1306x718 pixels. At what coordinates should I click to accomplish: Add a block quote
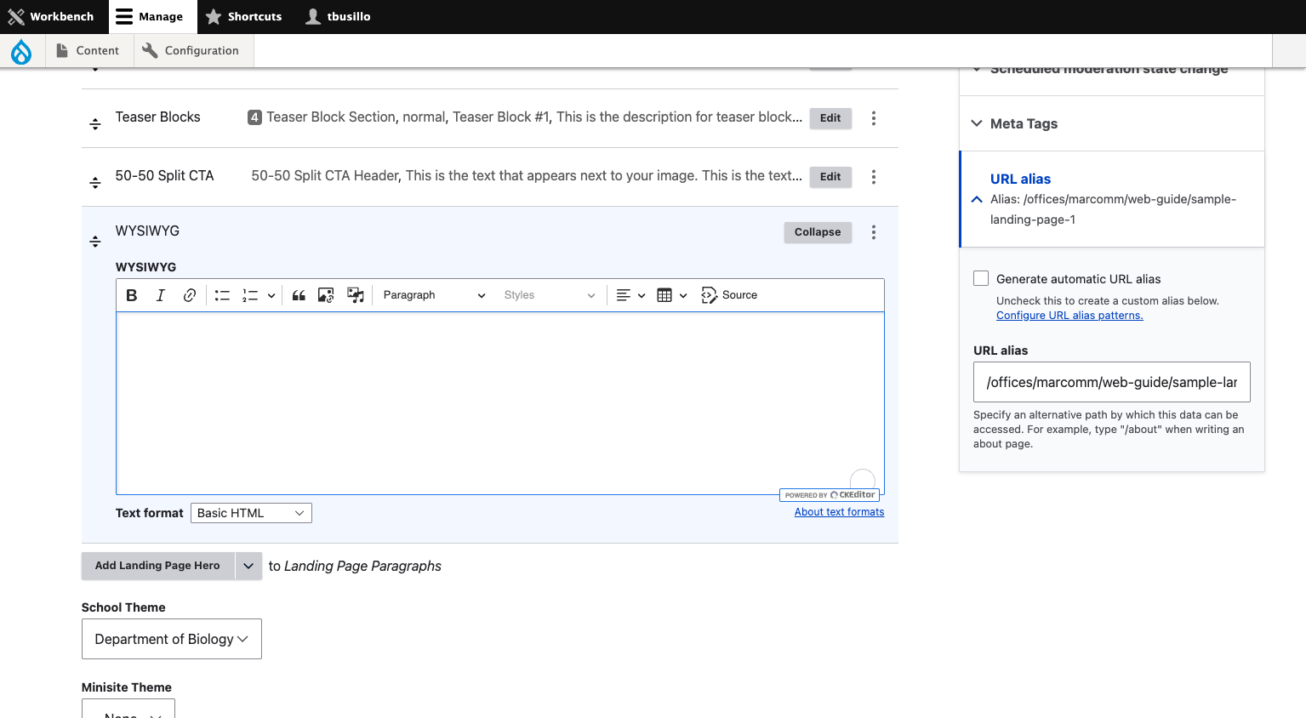(x=299, y=295)
